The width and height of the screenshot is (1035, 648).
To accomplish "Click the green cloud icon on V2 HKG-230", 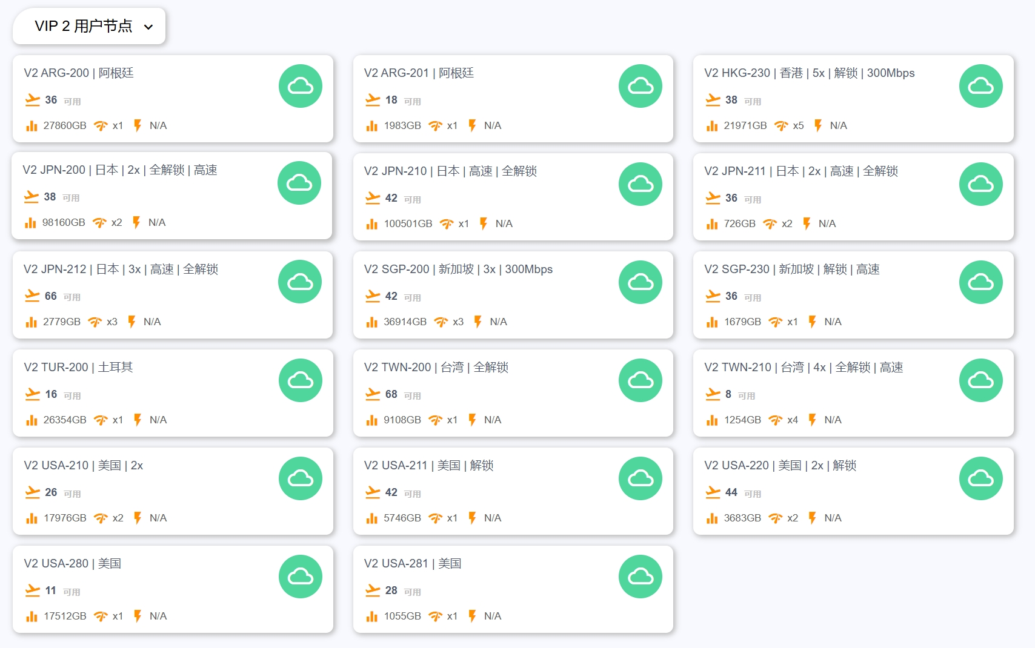I will 980,86.
